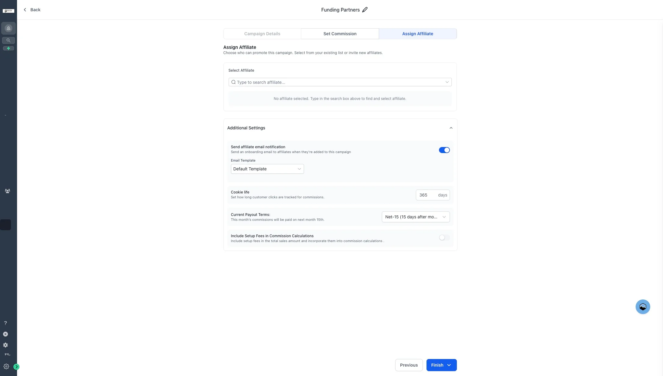The image size is (663, 376).
Task: Select the Assign Affiliate tab
Action: coord(418,34)
